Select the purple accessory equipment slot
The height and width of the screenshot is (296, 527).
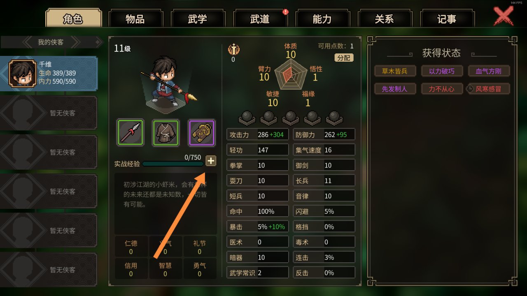[x=202, y=132]
